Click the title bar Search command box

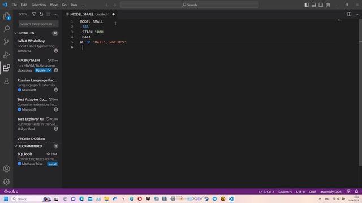189,5
